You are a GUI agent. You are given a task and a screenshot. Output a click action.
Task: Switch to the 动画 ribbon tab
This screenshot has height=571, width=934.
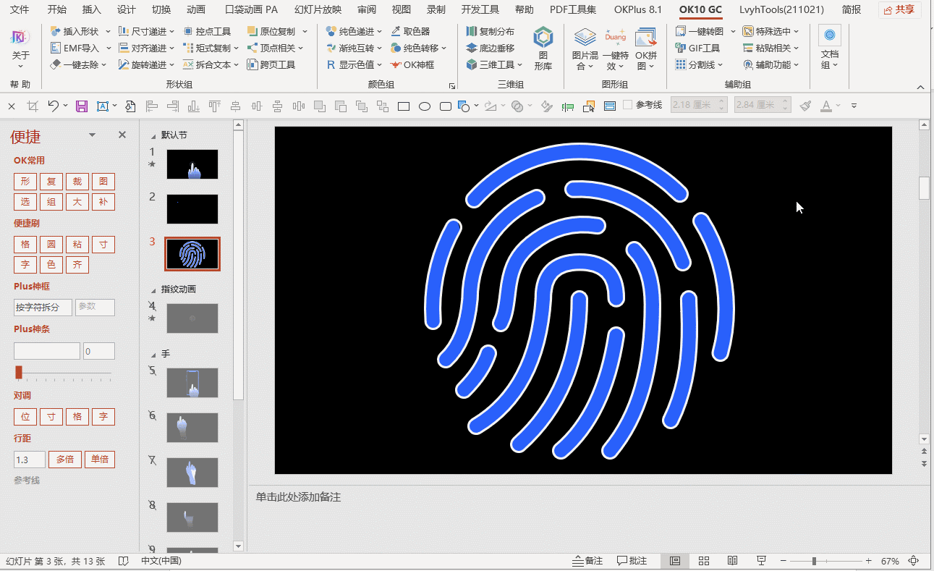coord(196,10)
